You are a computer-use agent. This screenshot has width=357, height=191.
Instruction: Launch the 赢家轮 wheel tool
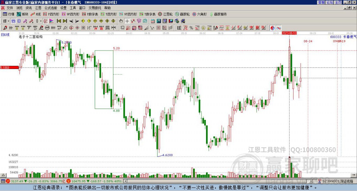tap(182, 14)
